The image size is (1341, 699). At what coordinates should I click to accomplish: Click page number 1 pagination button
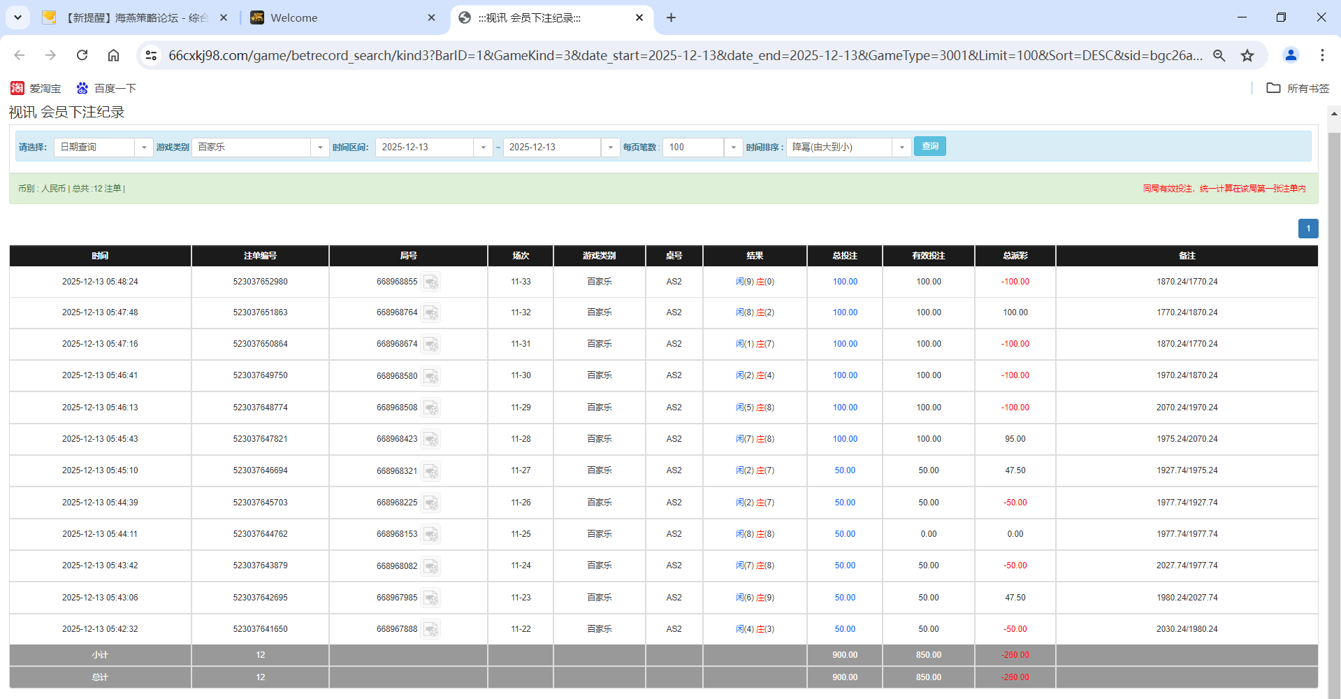tap(1308, 229)
